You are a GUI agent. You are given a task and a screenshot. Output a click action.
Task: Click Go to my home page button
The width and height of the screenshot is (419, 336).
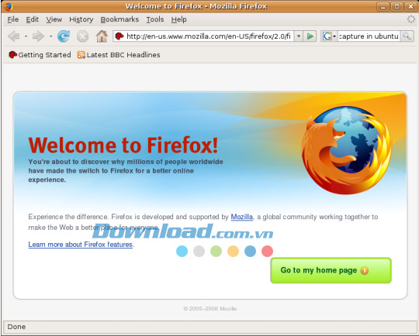click(x=331, y=270)
